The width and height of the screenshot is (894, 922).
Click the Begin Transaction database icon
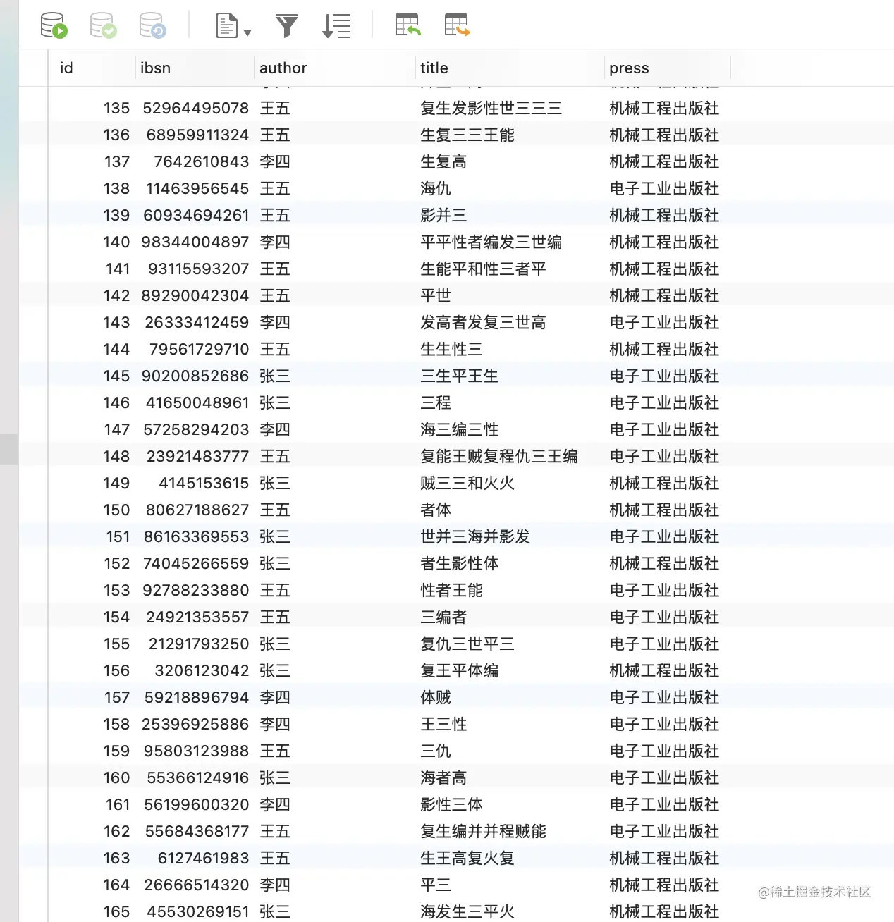(54, 25)
